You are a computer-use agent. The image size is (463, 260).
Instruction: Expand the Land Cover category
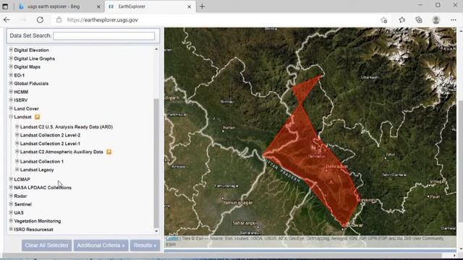[x=11, y=108]
